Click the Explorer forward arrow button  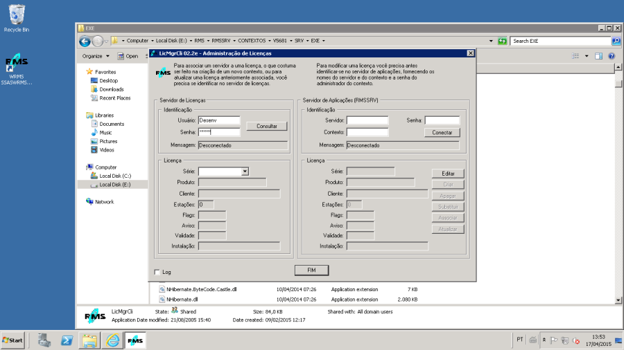pos(98,41)
